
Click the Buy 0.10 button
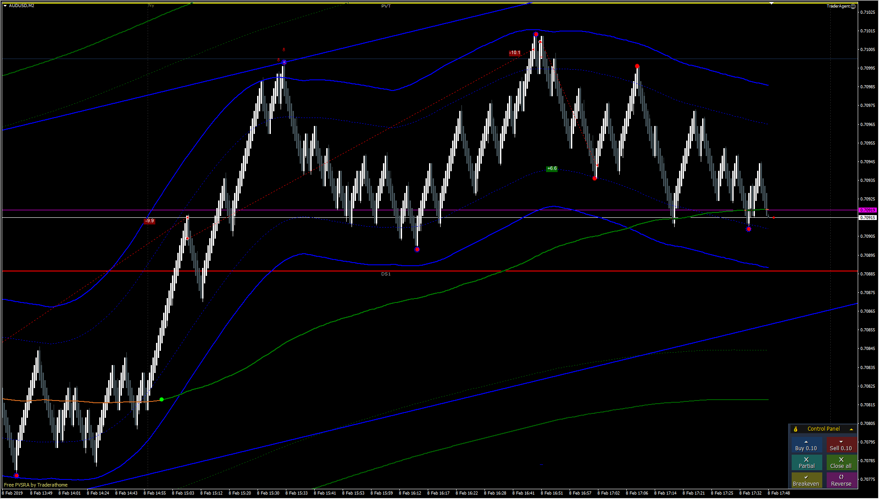806,446
